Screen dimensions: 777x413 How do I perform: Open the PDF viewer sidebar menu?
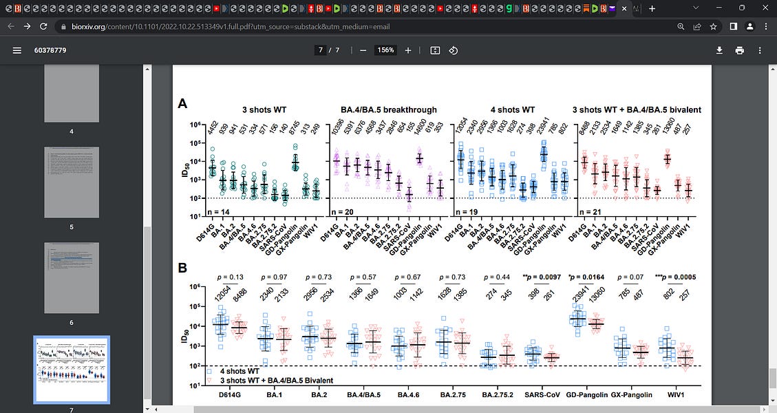17,50
